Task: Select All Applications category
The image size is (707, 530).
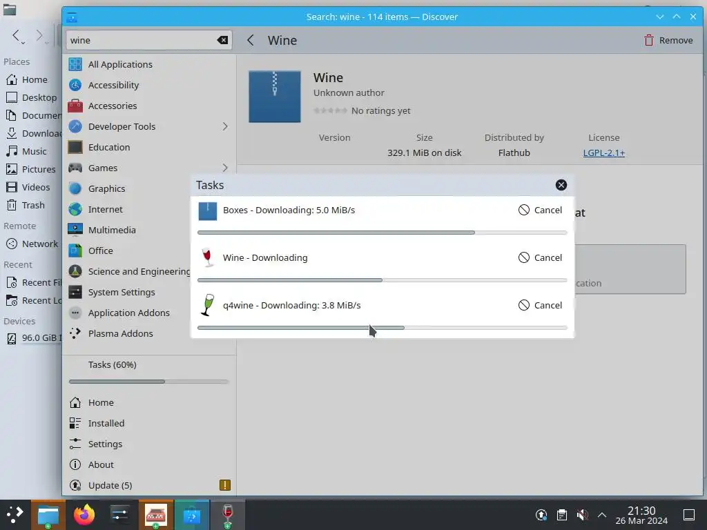Action: coord(149,64)
